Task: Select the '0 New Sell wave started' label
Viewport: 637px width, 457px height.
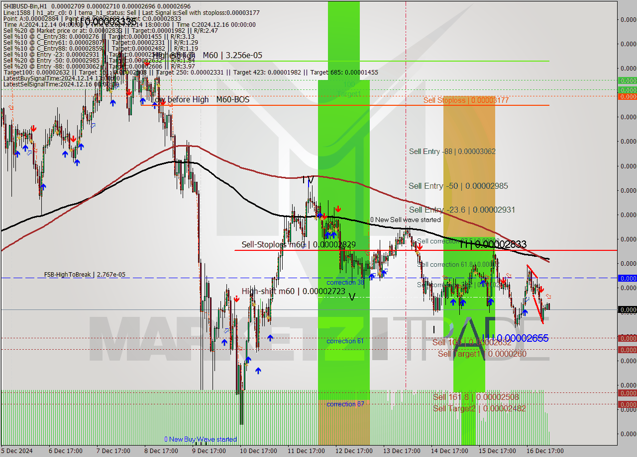Action: point(406,220)
